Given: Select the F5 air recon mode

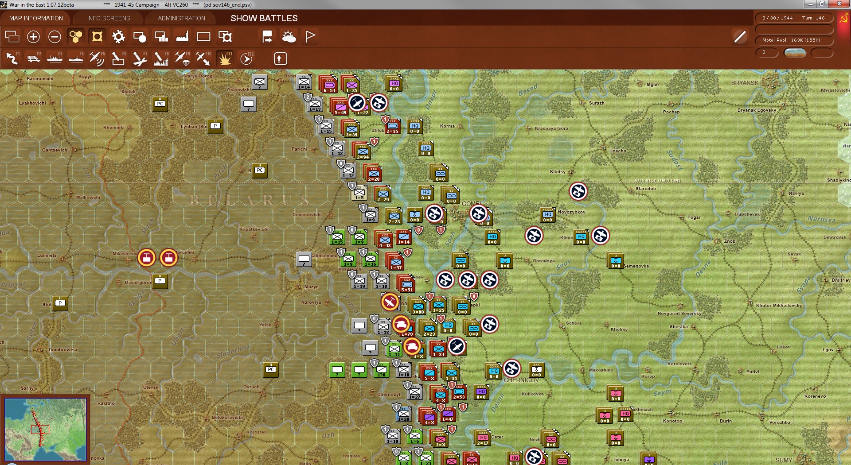Looking at the screenshot, I should (x=97, y=58).
